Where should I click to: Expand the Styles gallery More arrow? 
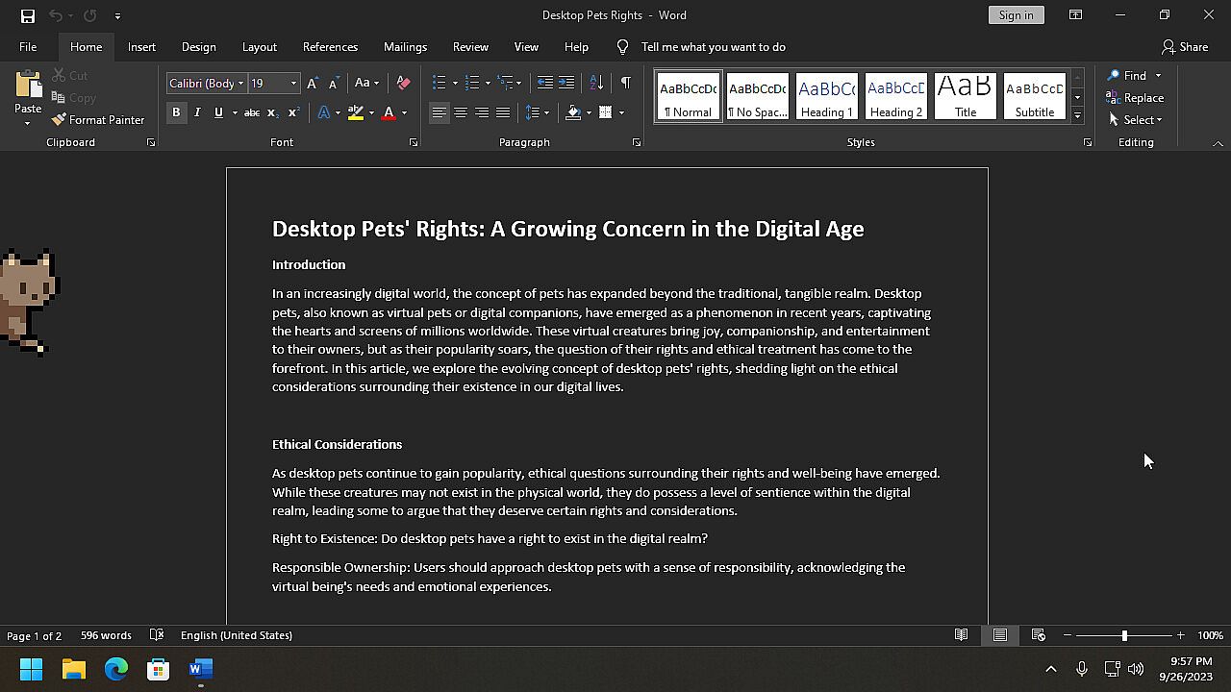coord(1077,116)
